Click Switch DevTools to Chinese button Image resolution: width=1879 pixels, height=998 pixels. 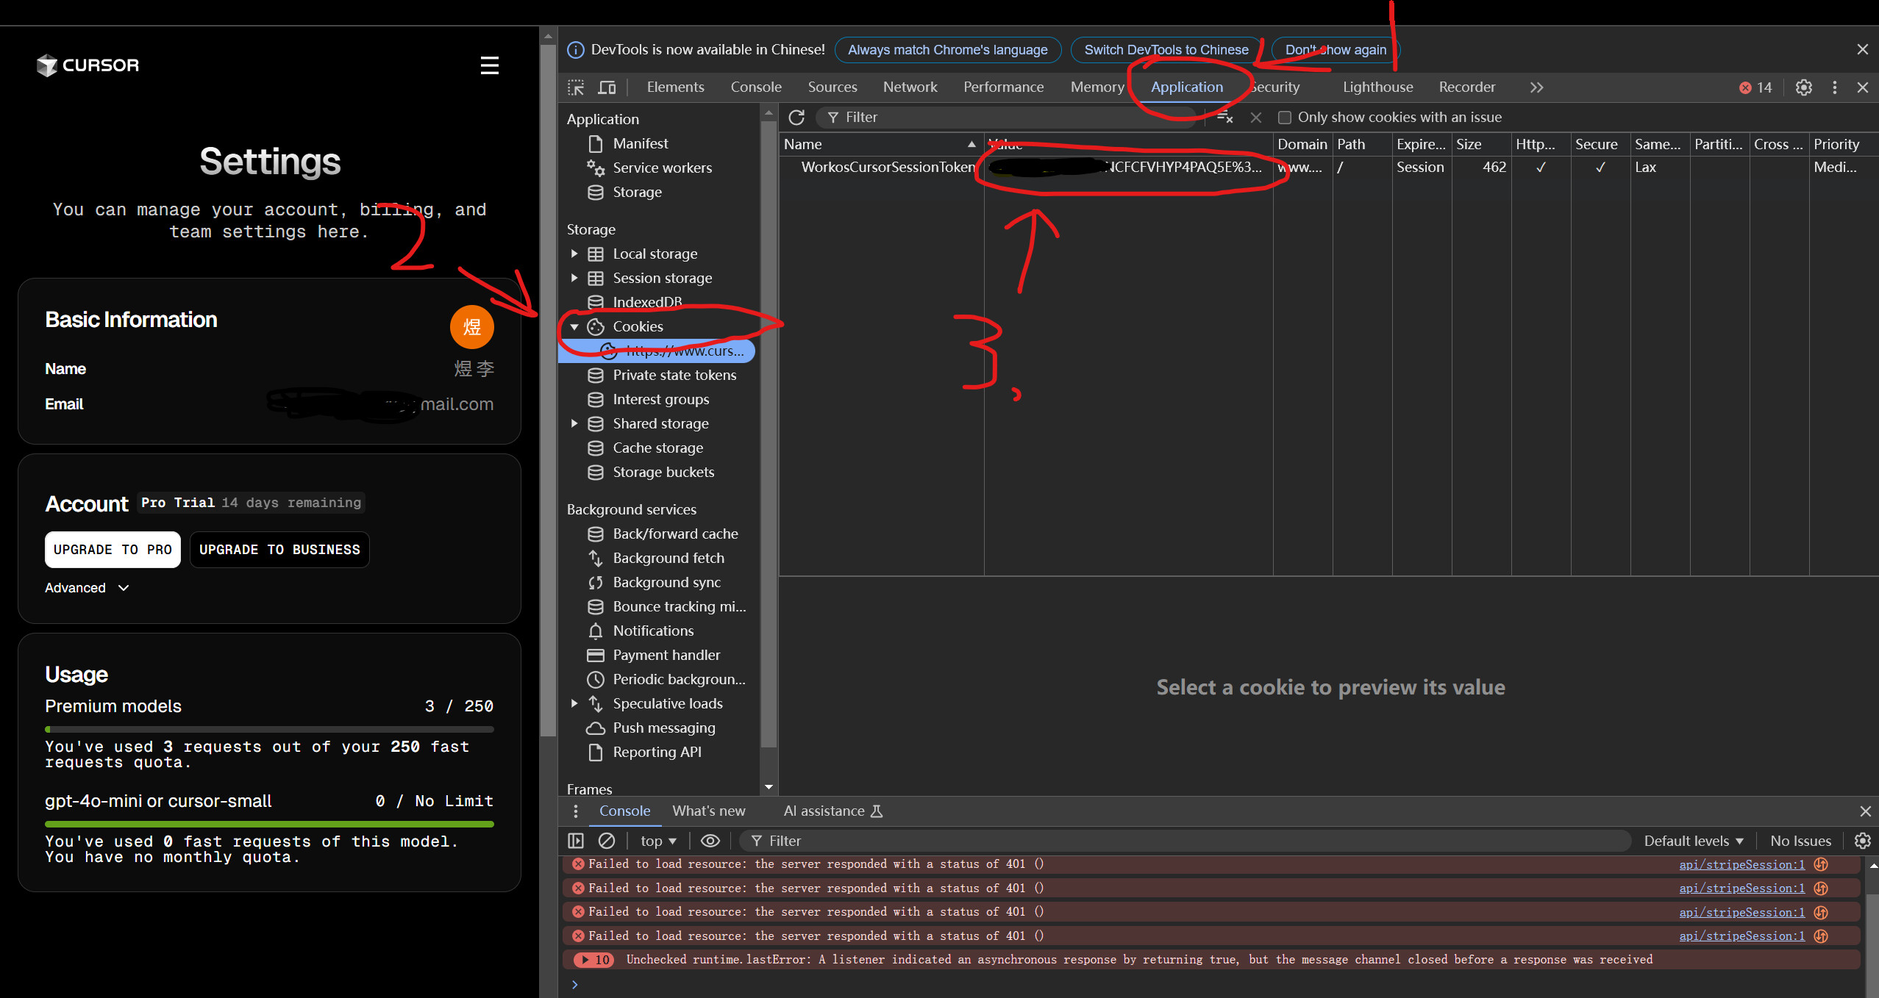1166,50
